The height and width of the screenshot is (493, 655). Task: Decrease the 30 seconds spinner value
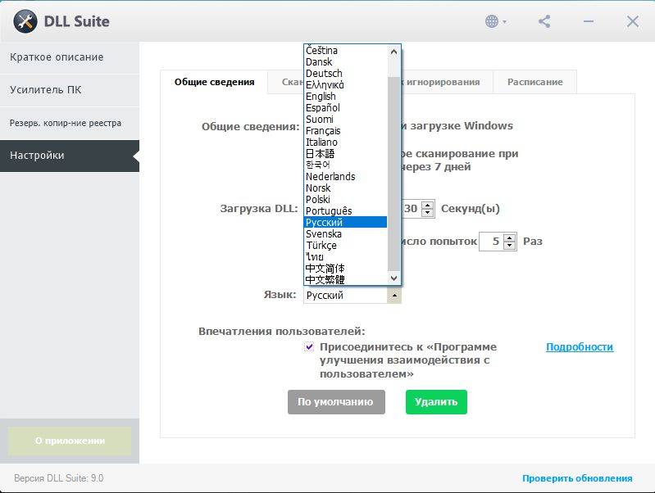pyautogui.click(x=427, y=213)
